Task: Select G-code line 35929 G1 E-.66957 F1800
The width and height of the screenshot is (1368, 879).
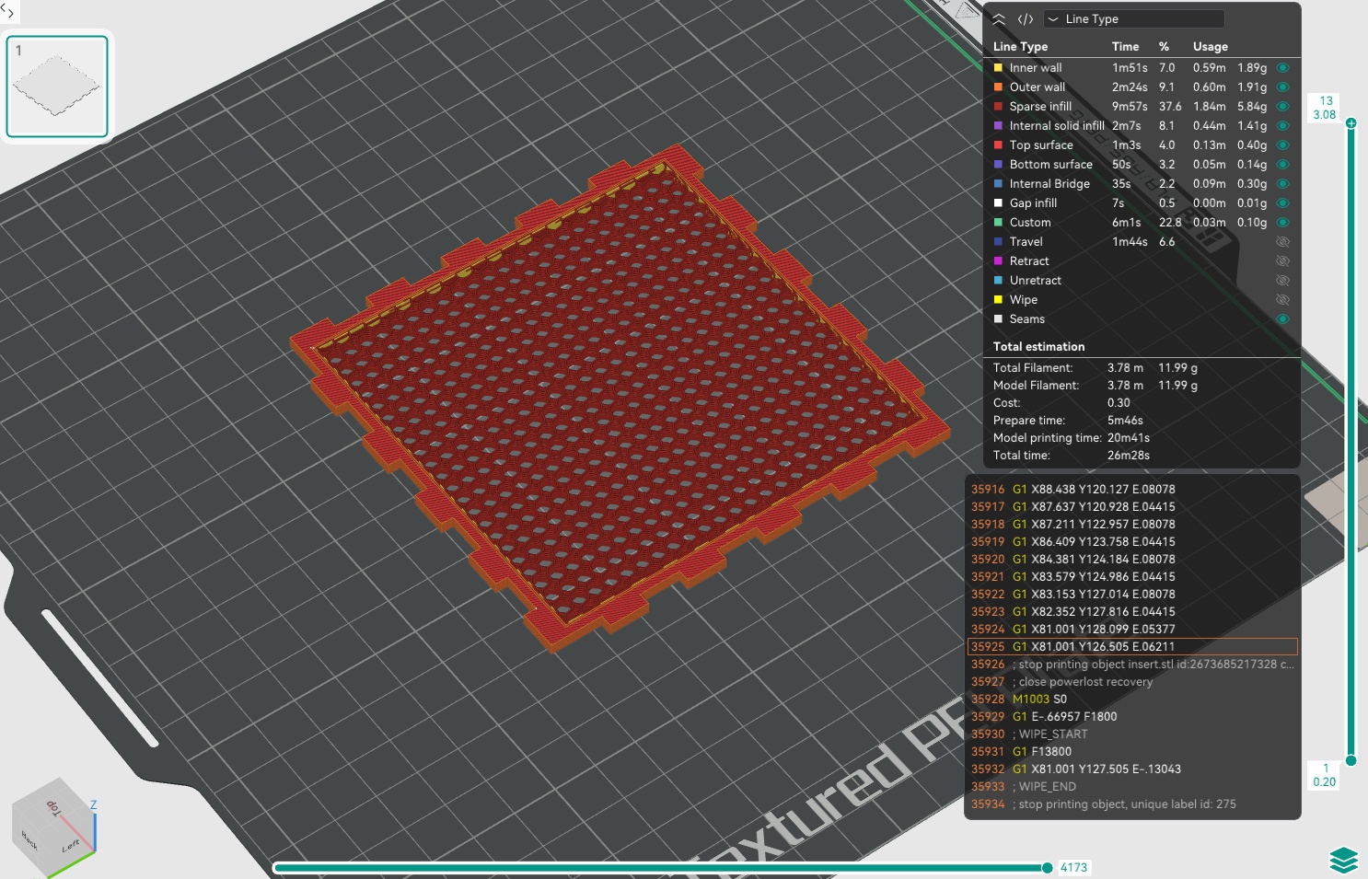Action: pos(1133,717)
